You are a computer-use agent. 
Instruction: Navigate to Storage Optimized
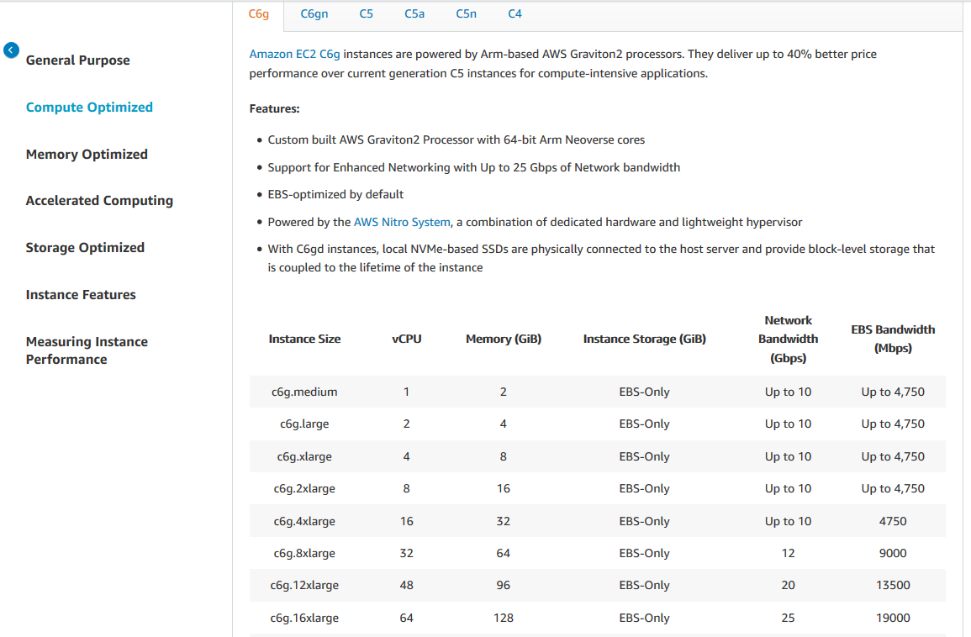pyautogui.click(x=85, y=248)
